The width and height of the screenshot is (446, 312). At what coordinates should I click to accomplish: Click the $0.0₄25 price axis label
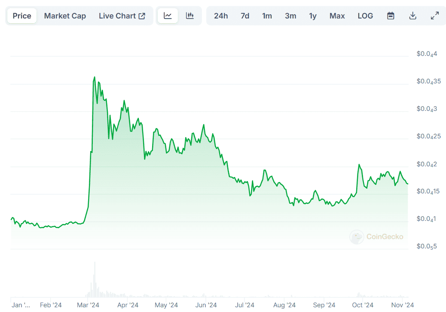tap(428, 136)
